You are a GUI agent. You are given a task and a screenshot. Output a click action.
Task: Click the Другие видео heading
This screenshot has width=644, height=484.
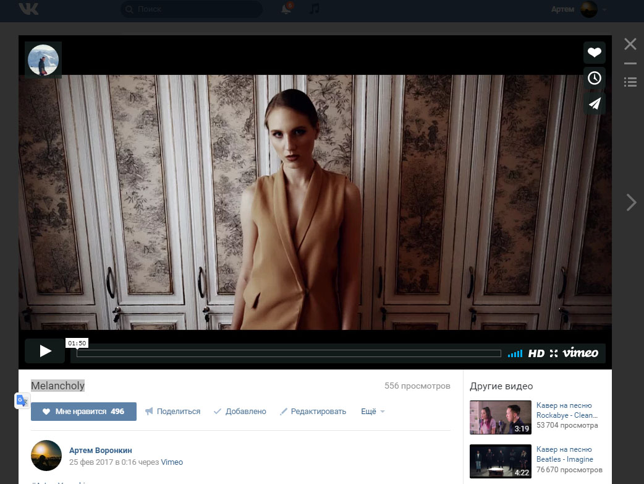pos(501,386)
